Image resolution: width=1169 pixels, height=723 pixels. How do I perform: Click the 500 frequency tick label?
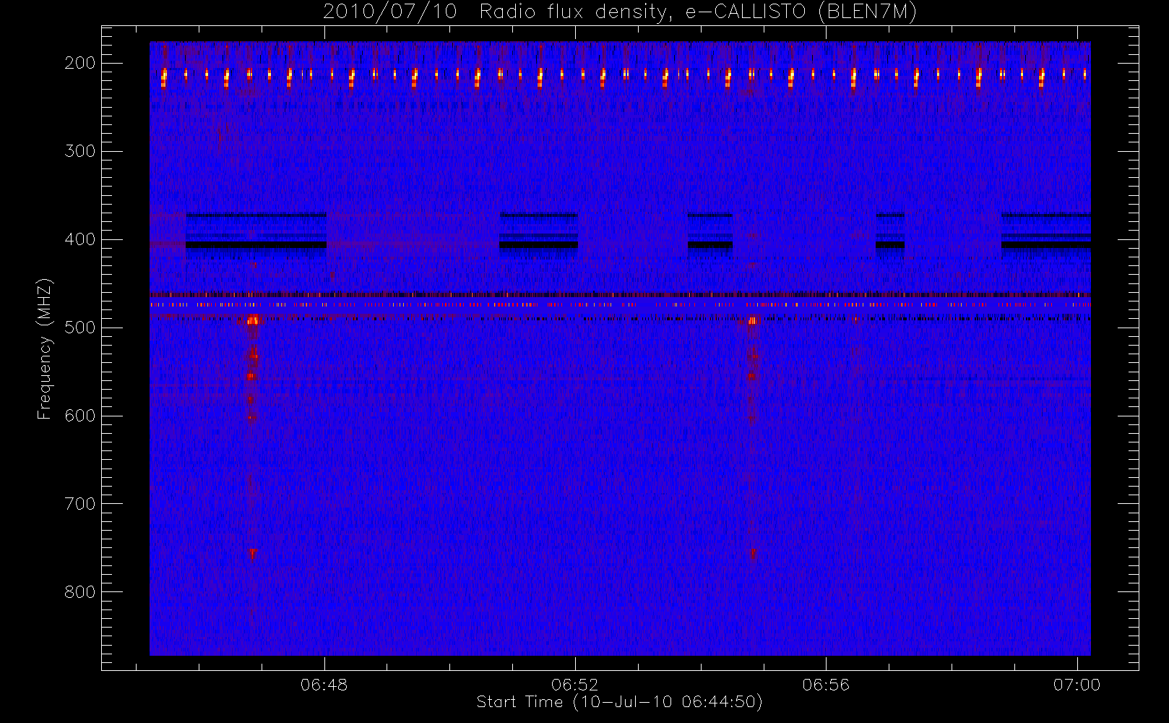[x=79, y=328]
